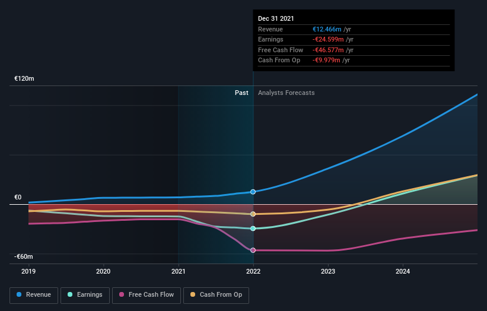Click the 'Dec 31 2021' tooltip date
The image size is (487, 311).
click(276, 18)
